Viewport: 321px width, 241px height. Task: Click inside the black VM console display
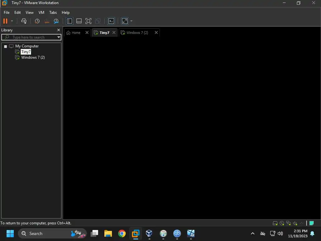[x=192, y=128]
